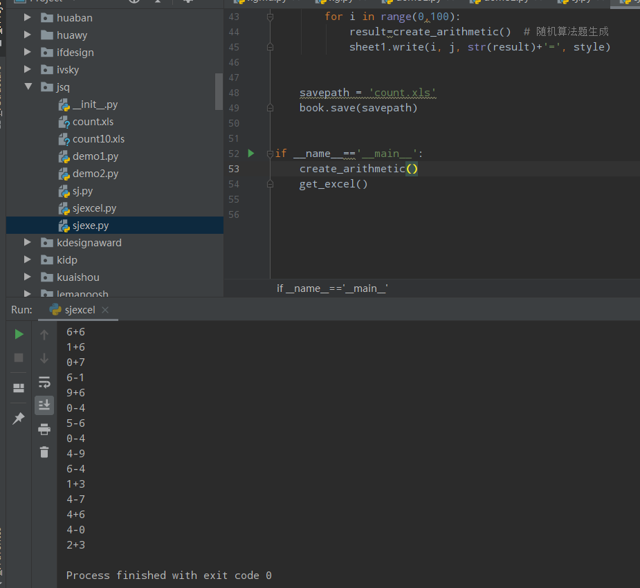The image size is (640, 588).
Task: Click console output line 9+6
Action: pyautogui.click(x=76, y=392)
